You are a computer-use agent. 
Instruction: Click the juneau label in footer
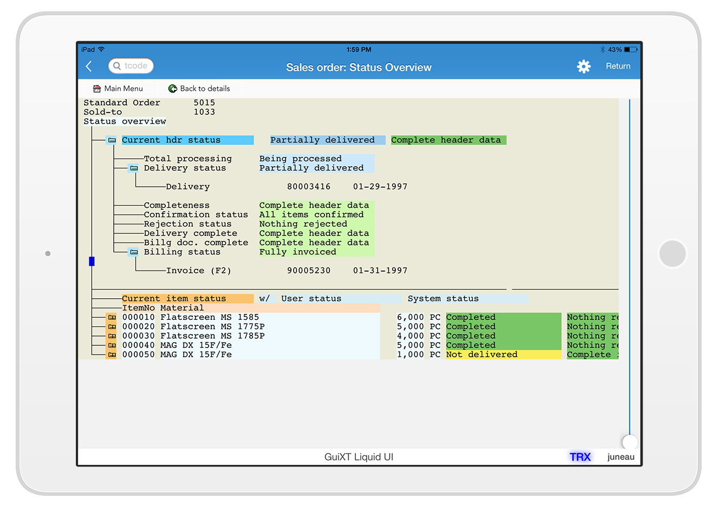[620, 457]
